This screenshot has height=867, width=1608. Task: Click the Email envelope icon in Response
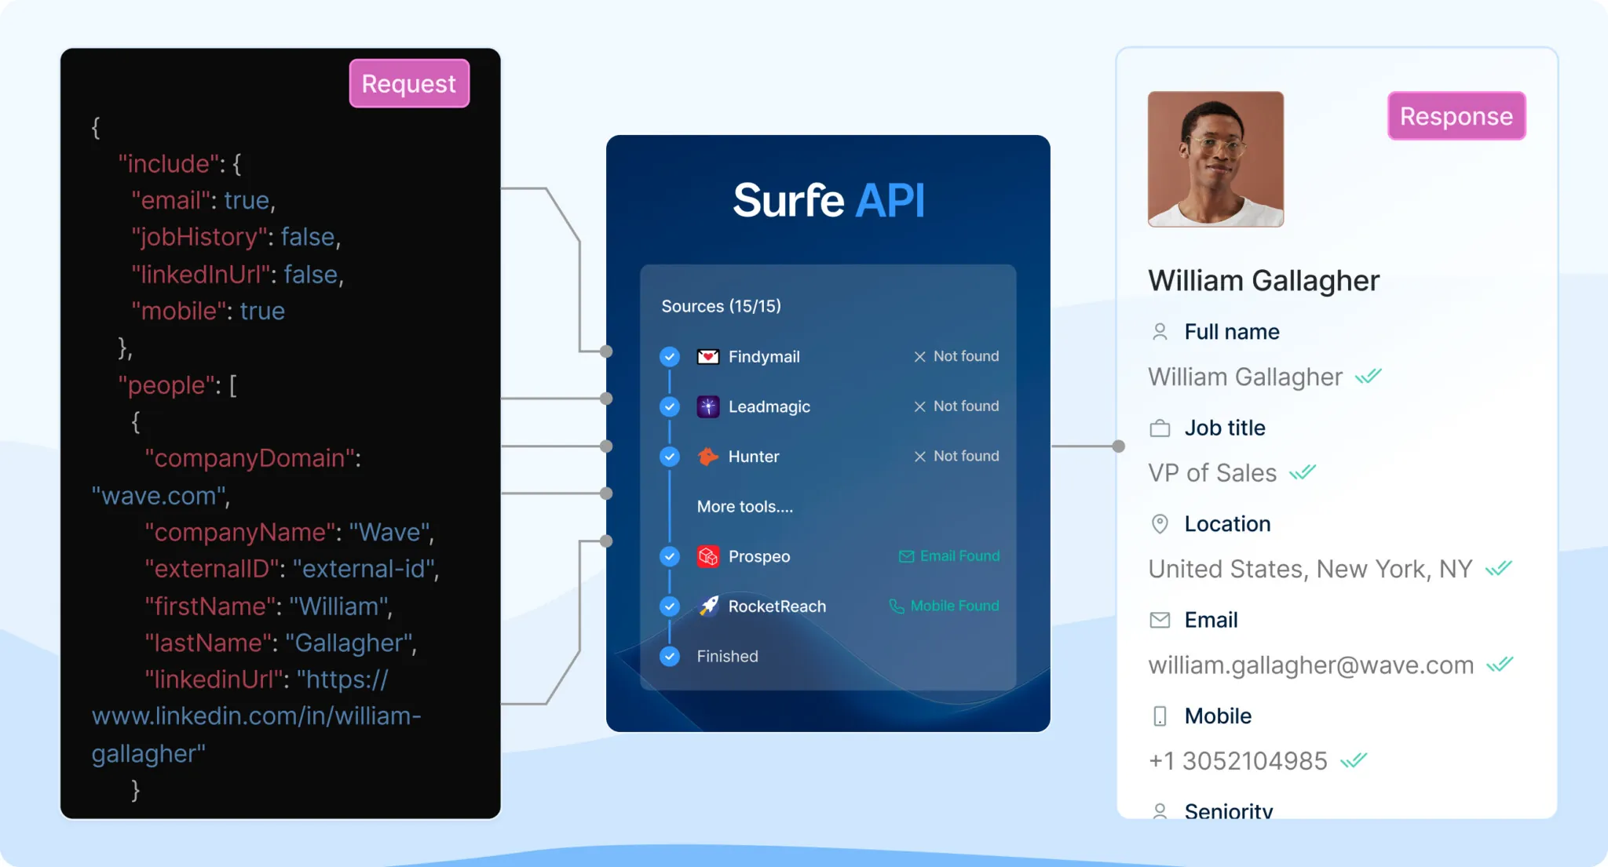1160,620
